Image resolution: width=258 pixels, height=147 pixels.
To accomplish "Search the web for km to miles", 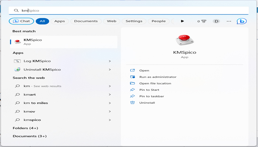I will click(36, 103).
